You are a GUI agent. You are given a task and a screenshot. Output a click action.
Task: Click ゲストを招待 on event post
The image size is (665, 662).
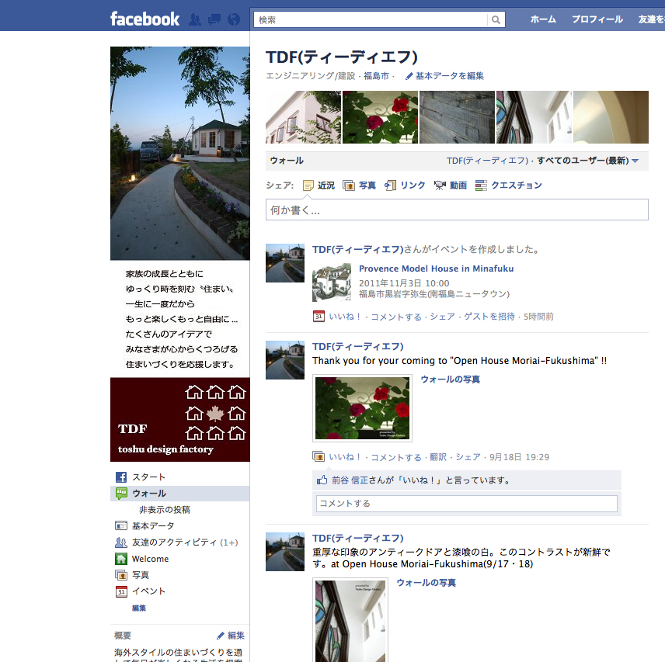[489, 317]
